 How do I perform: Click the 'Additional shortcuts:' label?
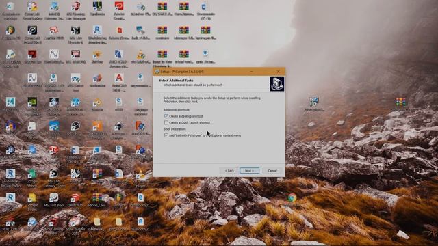pos(177,110)
